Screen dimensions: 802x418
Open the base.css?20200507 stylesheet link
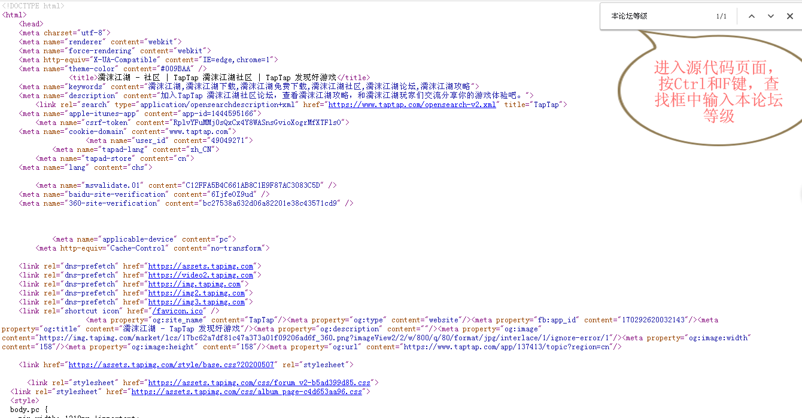tap(172, 365)
